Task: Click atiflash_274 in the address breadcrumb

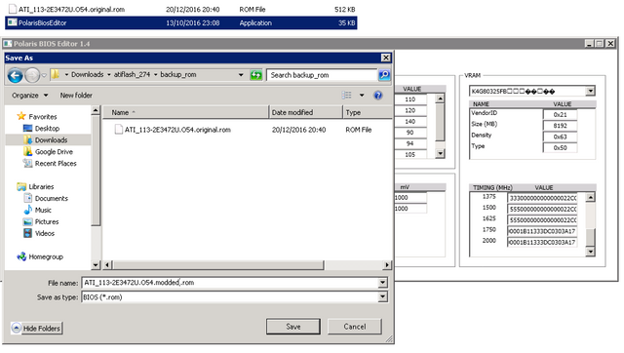Action: [132, 74]
